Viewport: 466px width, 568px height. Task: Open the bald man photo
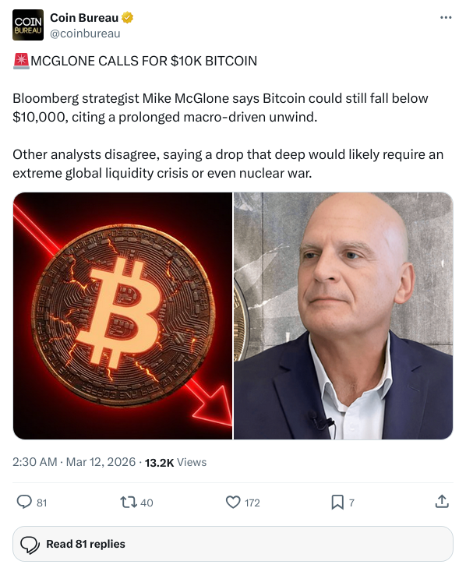[x=343, y=316]
